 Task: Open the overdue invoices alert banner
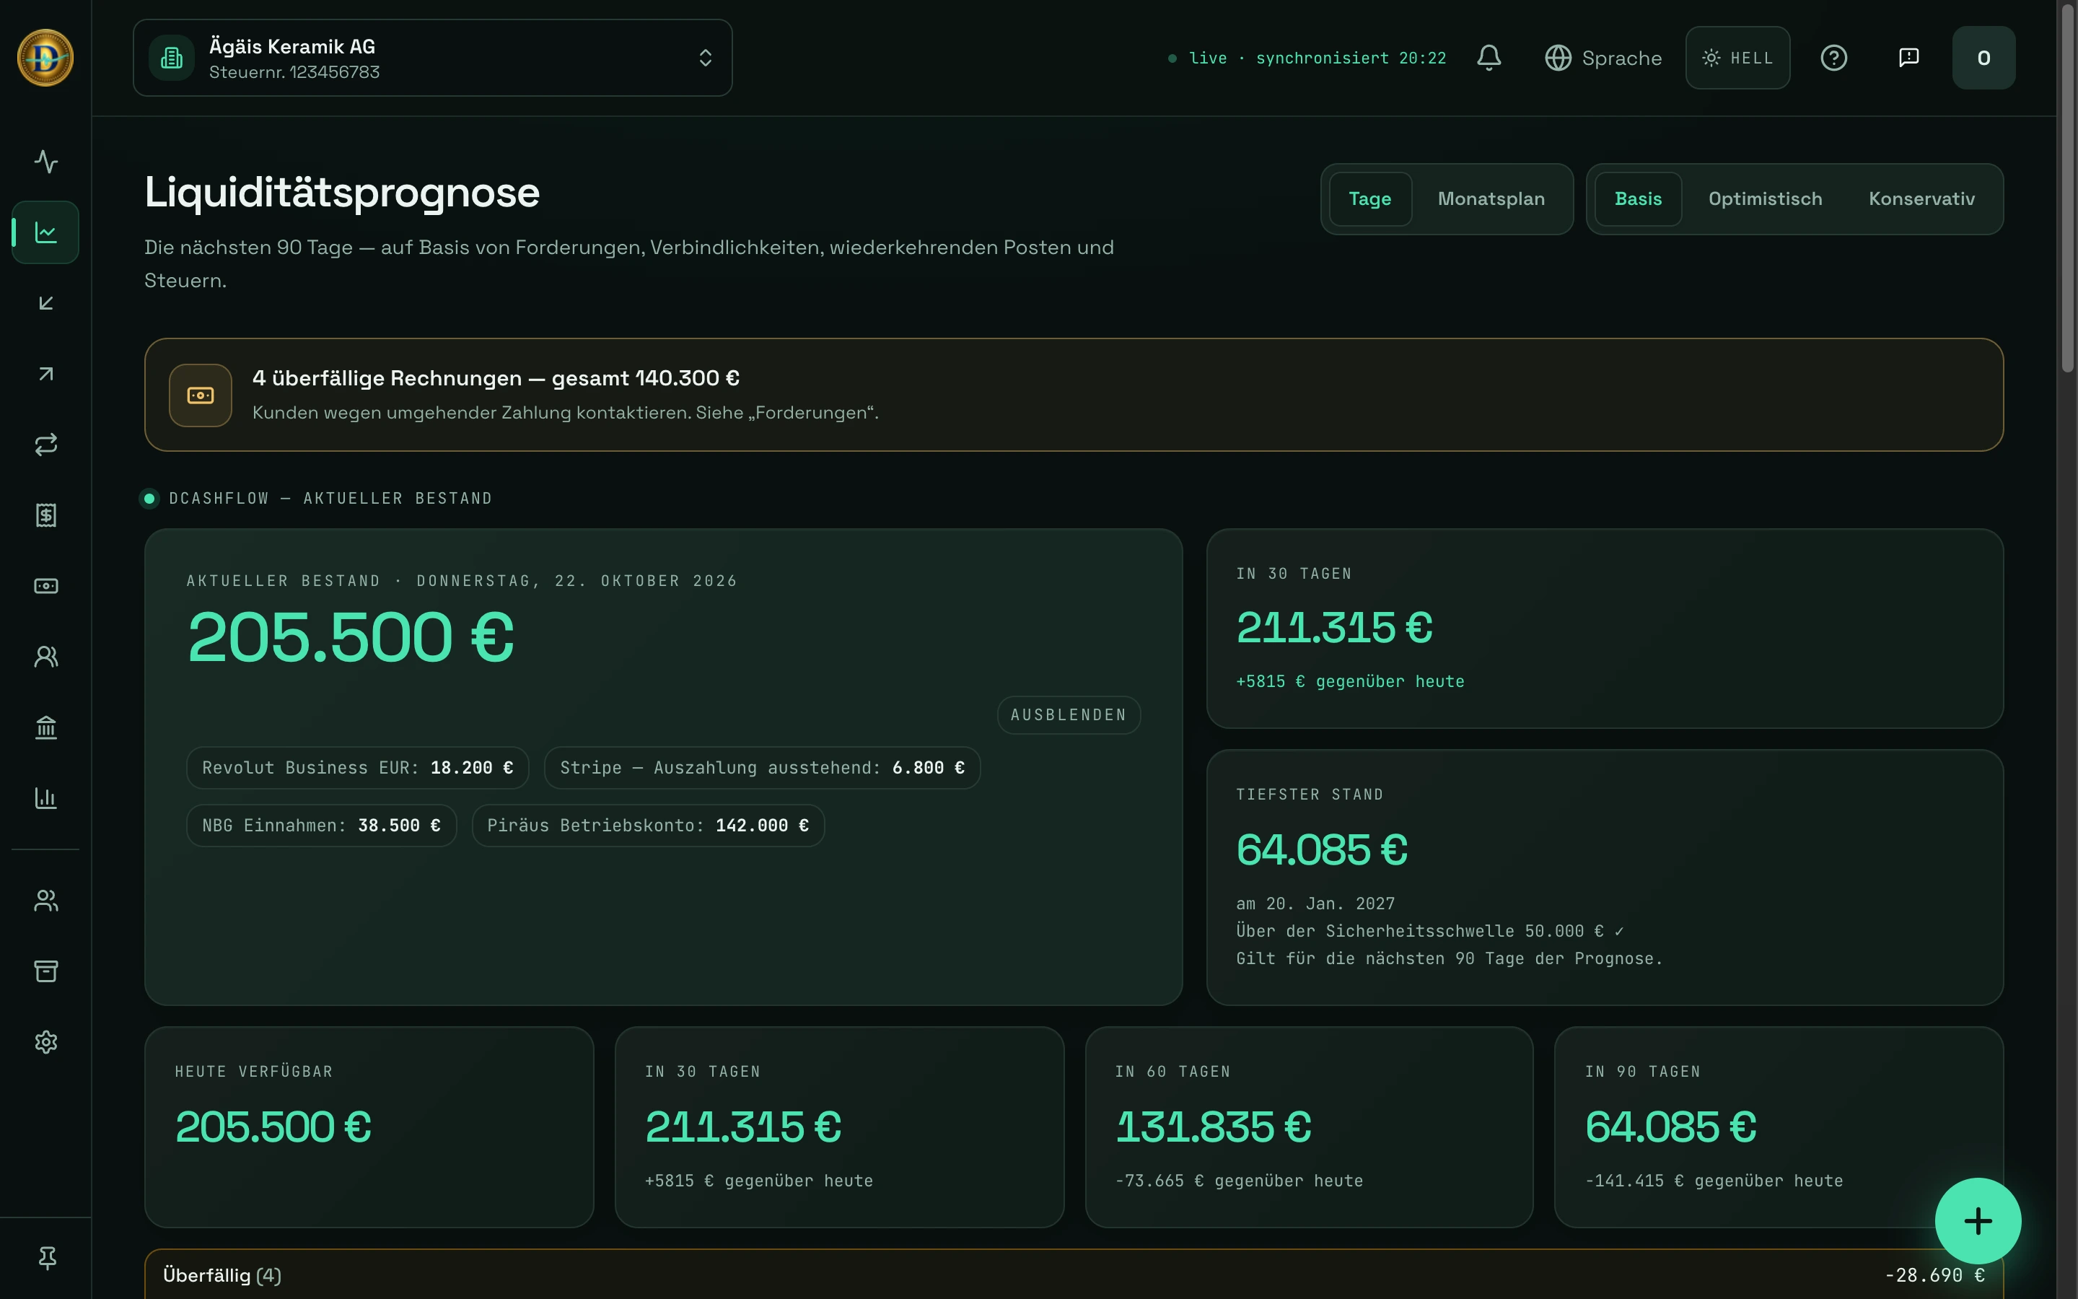pyautogui.click(x=1074, y=394)
